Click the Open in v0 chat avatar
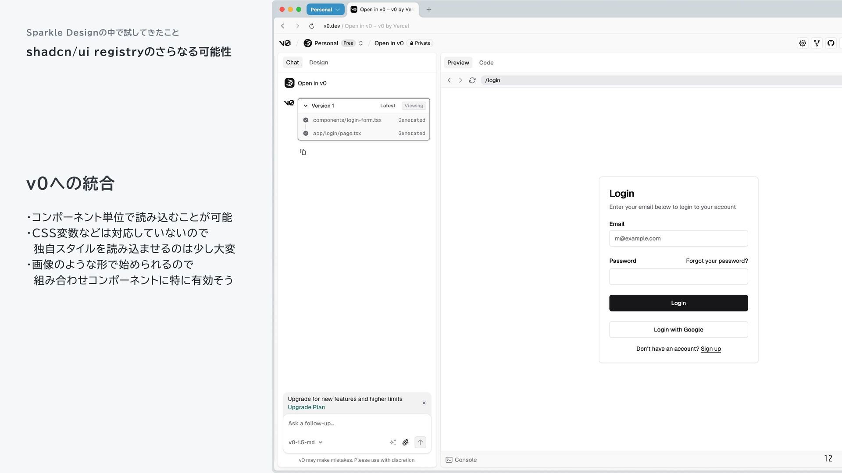Viewport: 842px width, 473px height. coord(289,83)
